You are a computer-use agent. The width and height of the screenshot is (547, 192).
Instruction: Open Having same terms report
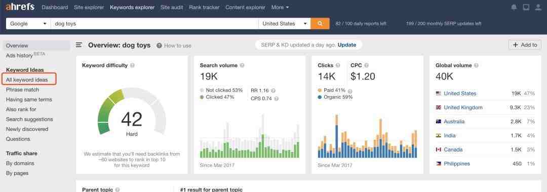[x=29, y=100]
